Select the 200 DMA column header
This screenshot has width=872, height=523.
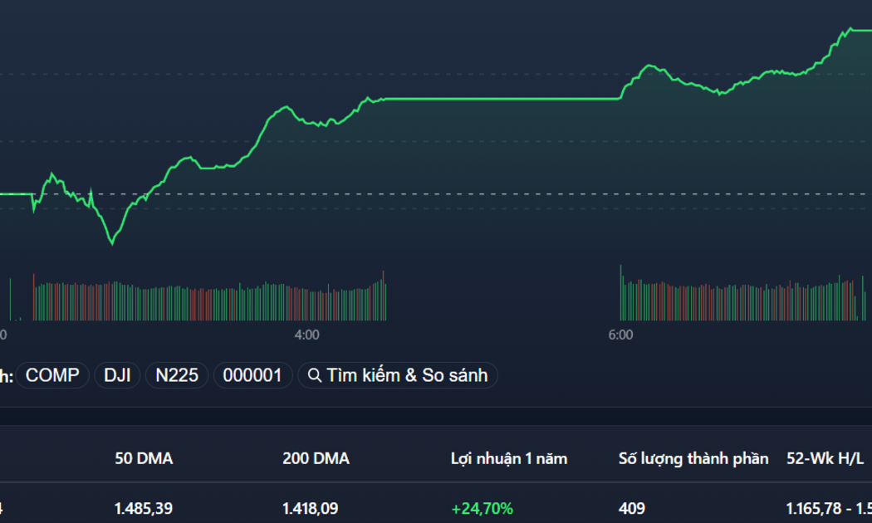click(316, 458)
